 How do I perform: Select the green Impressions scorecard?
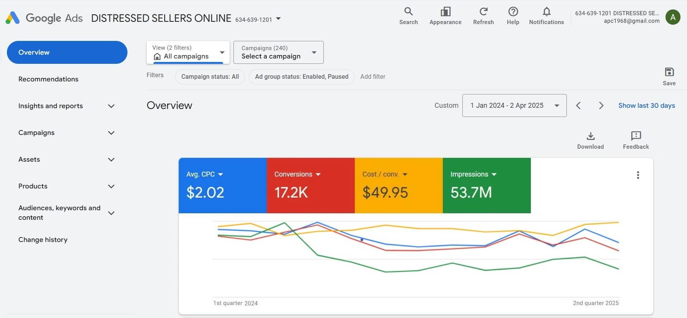[x=487, y=185]
